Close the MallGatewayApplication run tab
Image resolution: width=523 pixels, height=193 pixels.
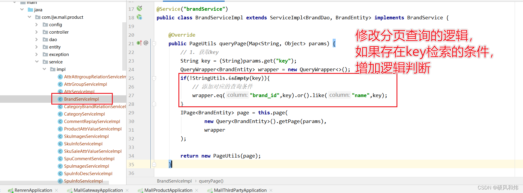click(x=127, y=190)
